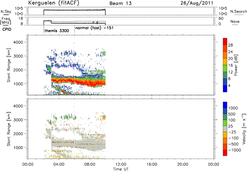Image resolution: width=247 pixels, height=171 pixels.
Task: Click the 'Nave' legend label
Action: click(x=235, y=21)
